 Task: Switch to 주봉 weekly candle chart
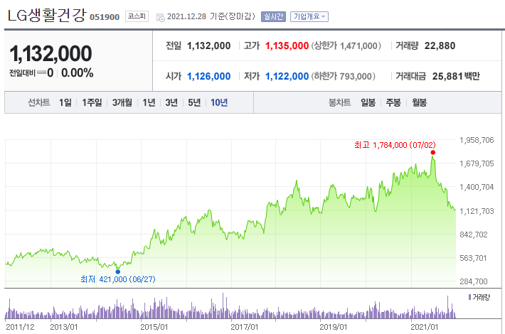click(x=393, y=102)
